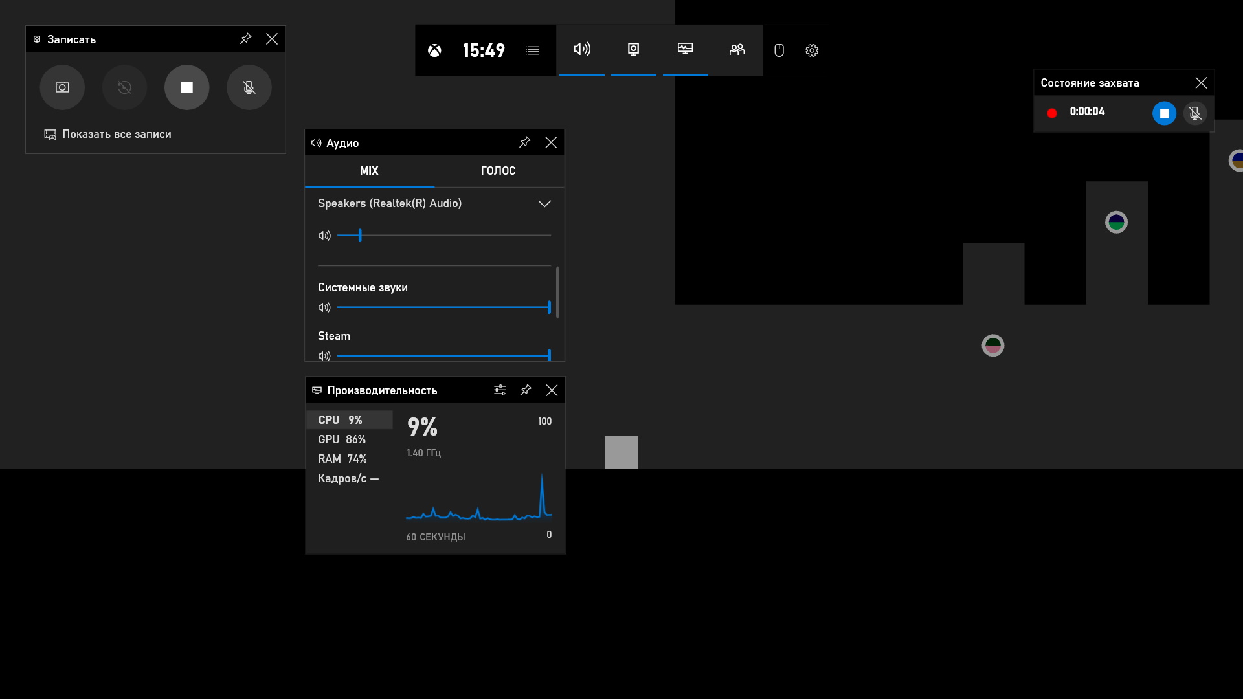
Task: Click the mouse click-through icon
Action: click(x=779, y=50)
